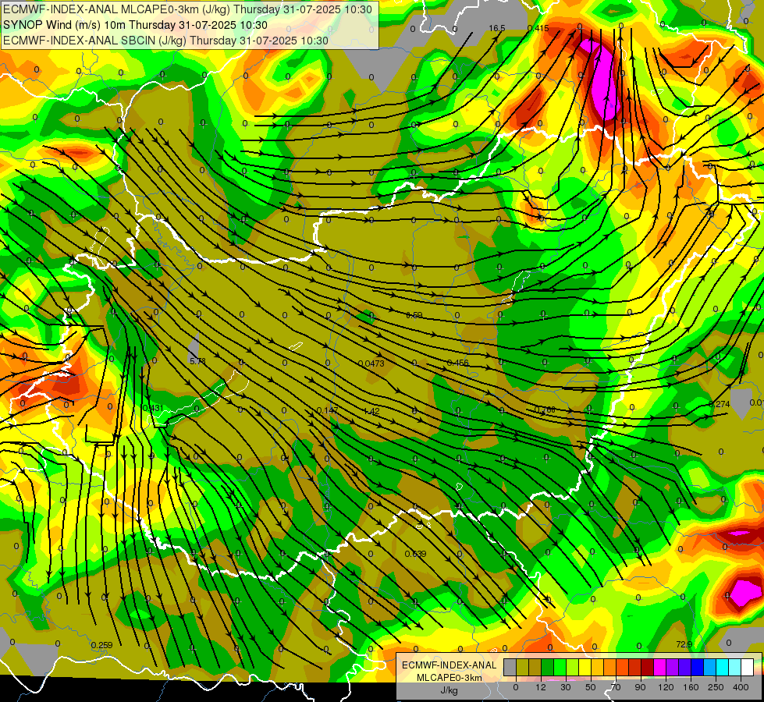Click legend tick label 12
Image resolution: width=764 pixels, height=702 pixels.
click(x=541, y=687)
